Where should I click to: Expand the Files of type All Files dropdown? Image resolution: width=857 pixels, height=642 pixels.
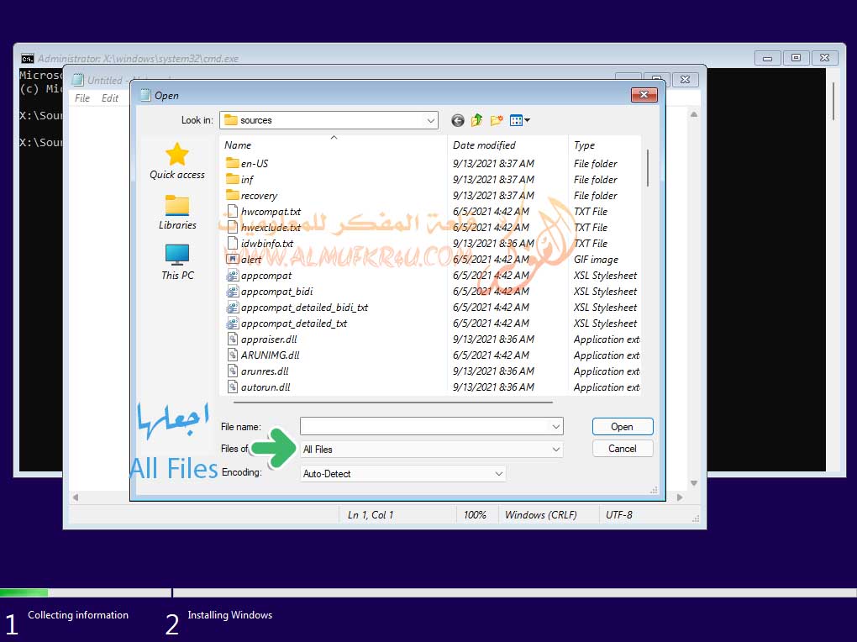(x=556, y=449)
